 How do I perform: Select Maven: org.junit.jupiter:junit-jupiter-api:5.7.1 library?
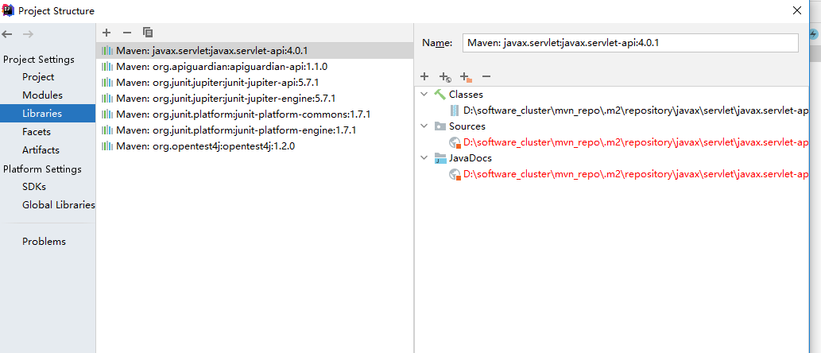tap(255, 83)
